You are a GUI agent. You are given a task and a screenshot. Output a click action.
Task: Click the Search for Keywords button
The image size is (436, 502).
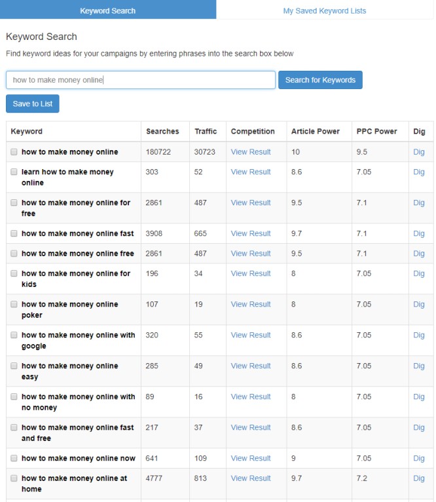click(x=320, y=80)
